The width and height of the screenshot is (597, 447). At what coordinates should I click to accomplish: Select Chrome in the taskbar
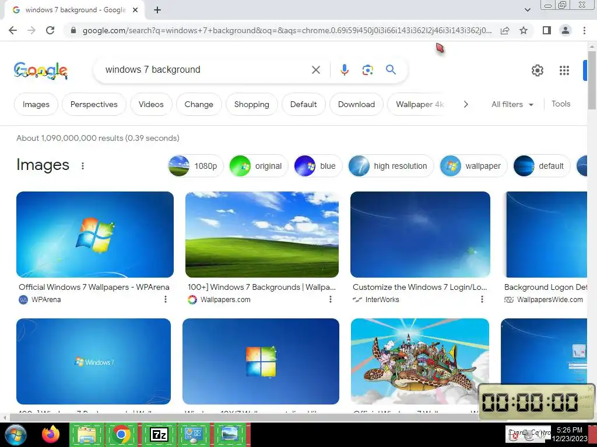[121, 434]
